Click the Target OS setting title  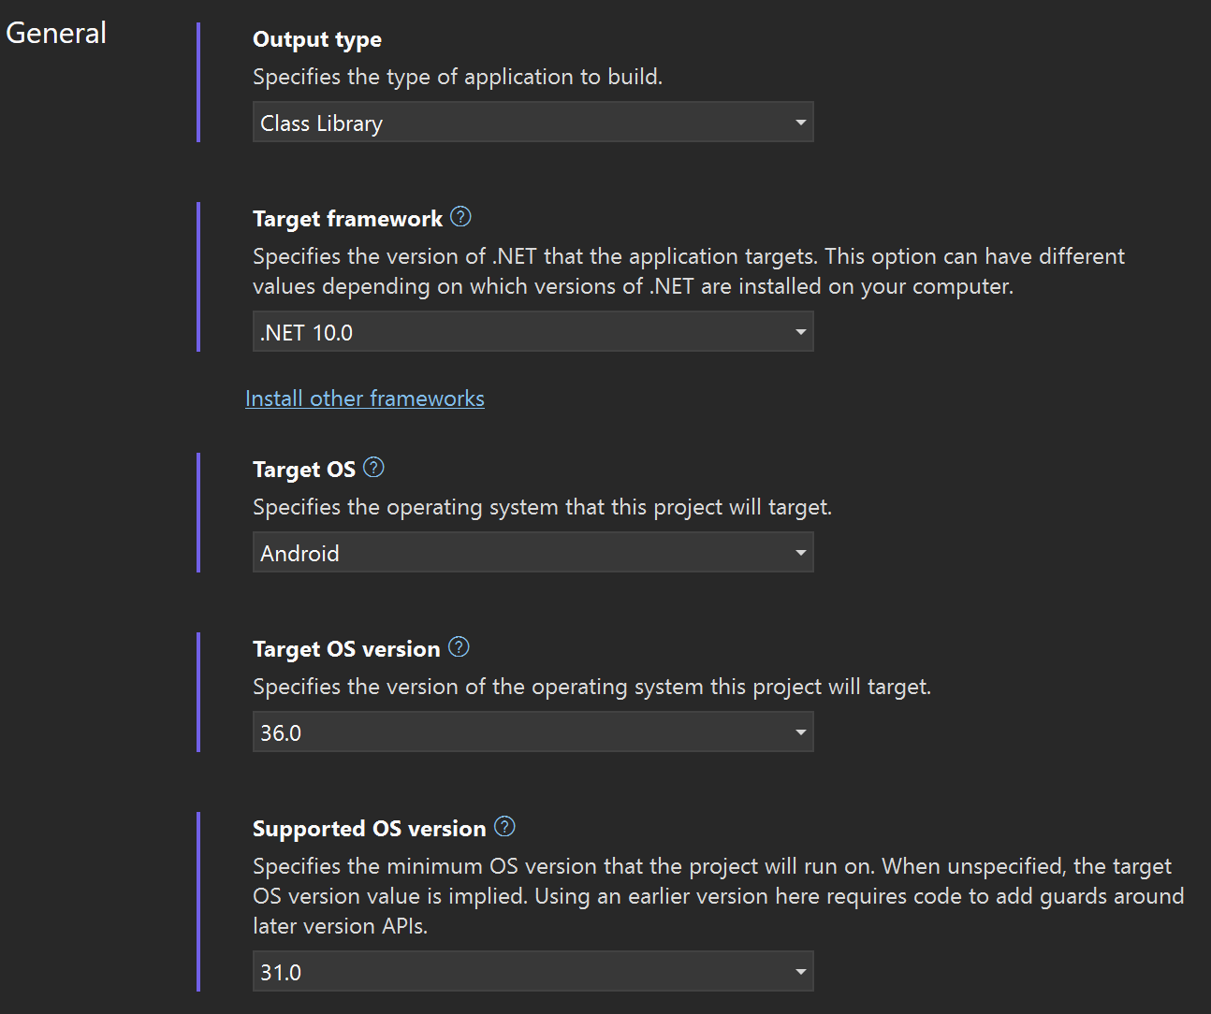coord(304,470)
